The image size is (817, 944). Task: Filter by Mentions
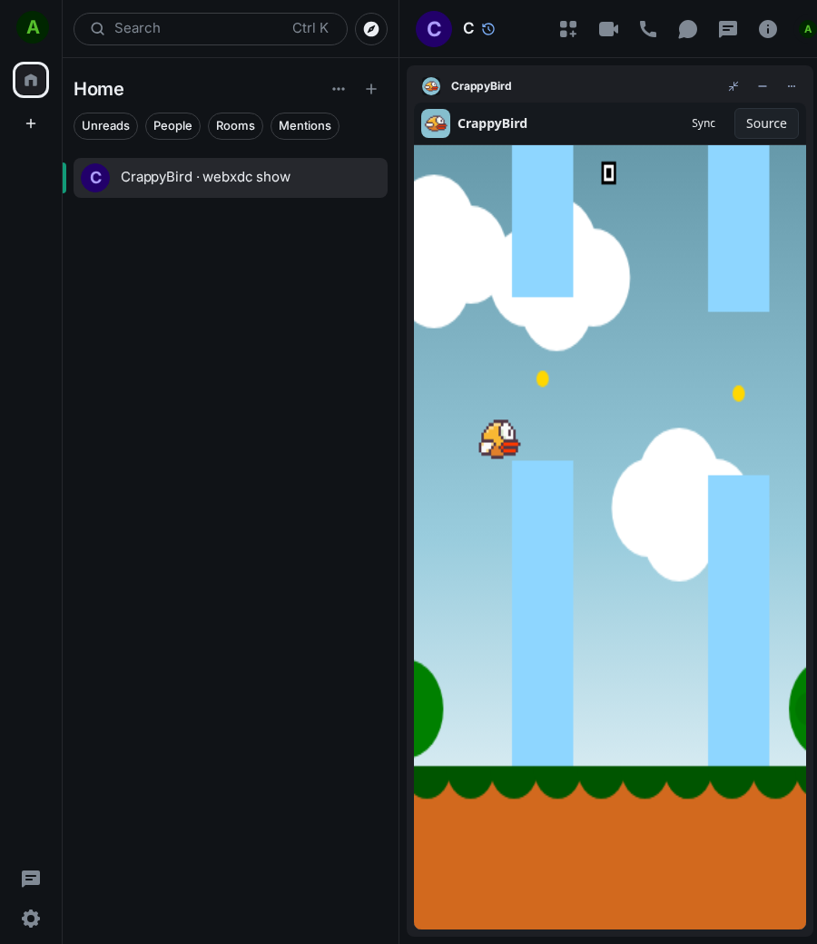coord(305,126)
